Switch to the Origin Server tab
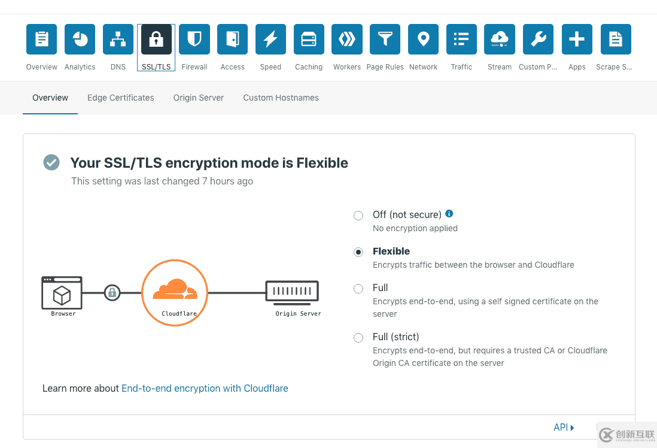 [199, 98]
